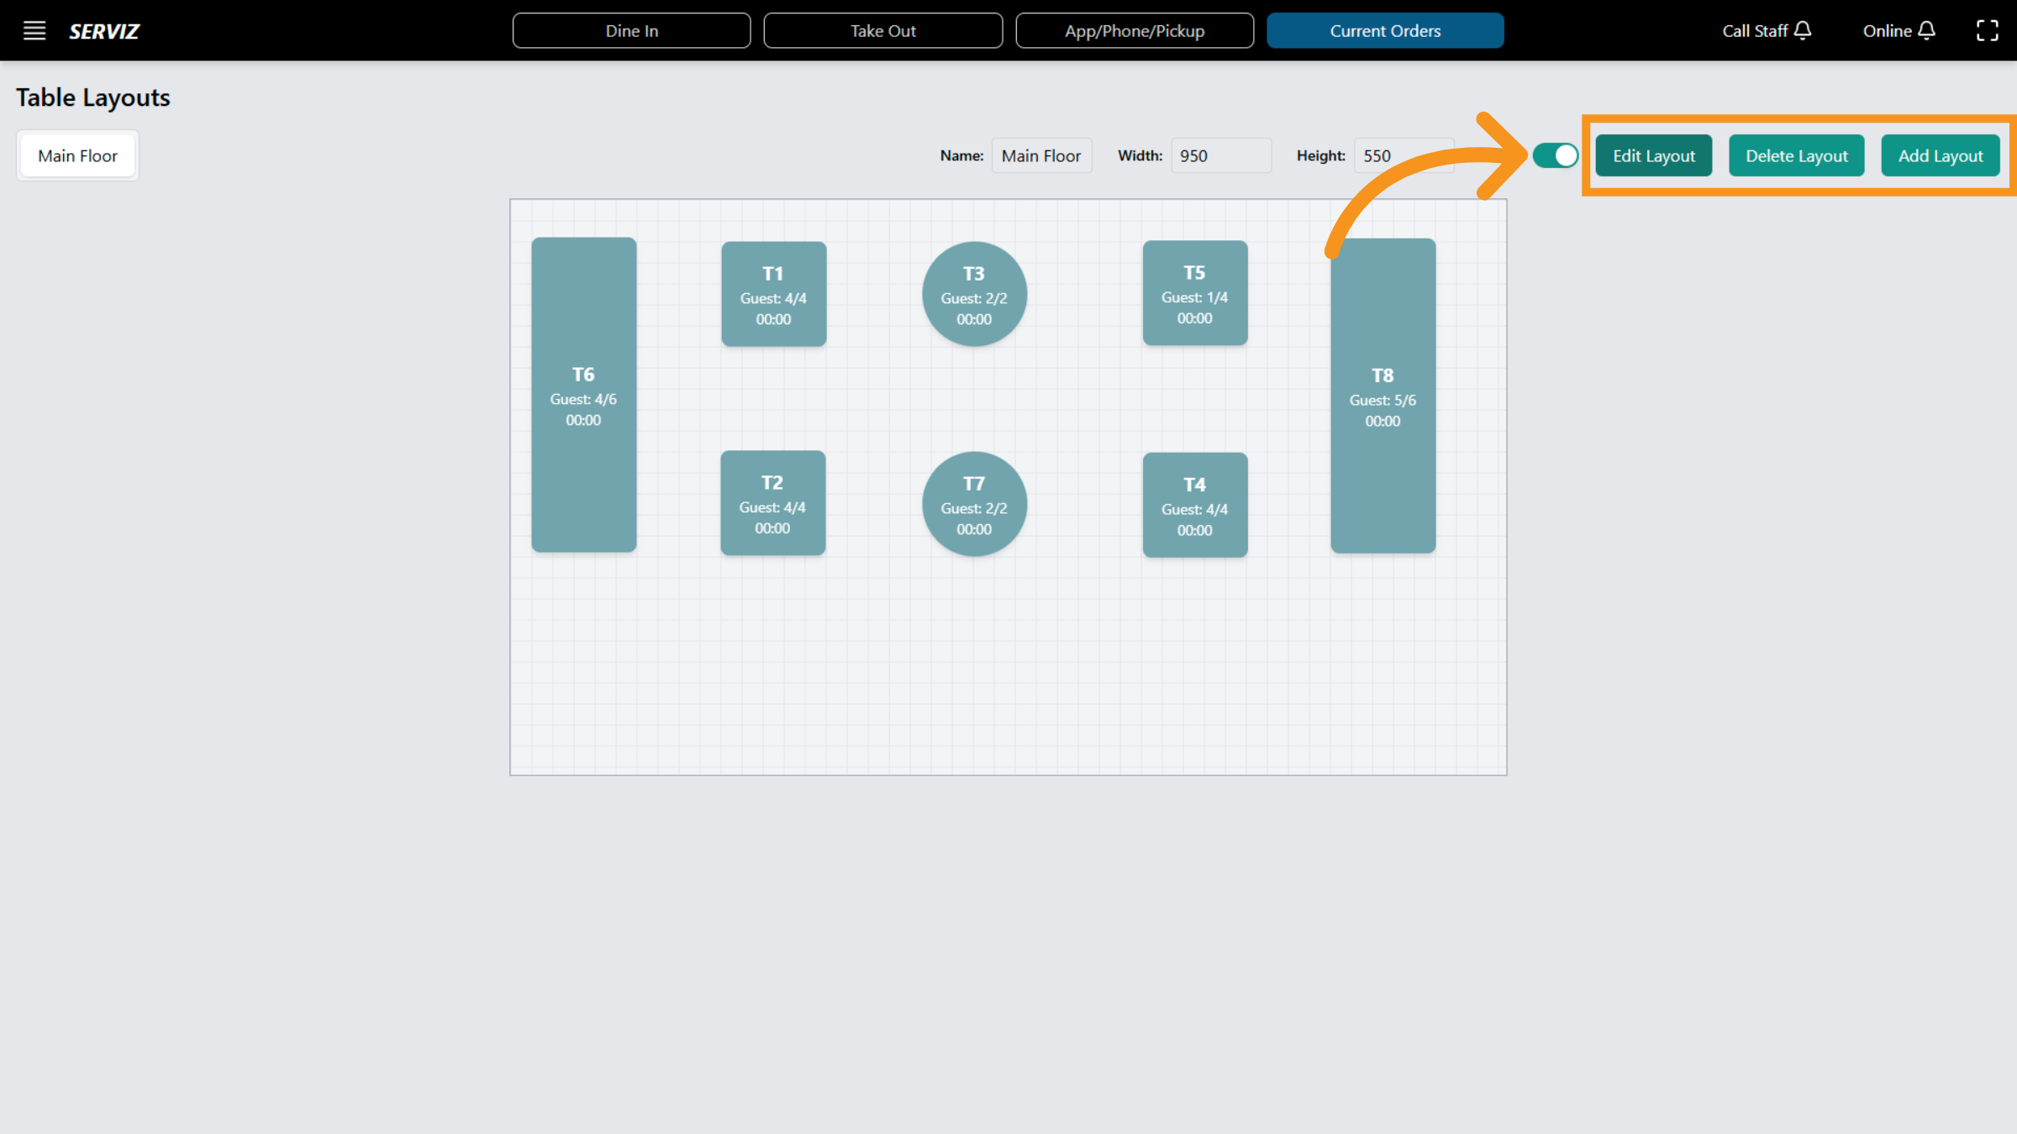Image resolution: width=2017 pixels, height=1134 pixels.
Task: Open the hamburger navigation menu
Action: pyautogui.click(x=34, y=30)
